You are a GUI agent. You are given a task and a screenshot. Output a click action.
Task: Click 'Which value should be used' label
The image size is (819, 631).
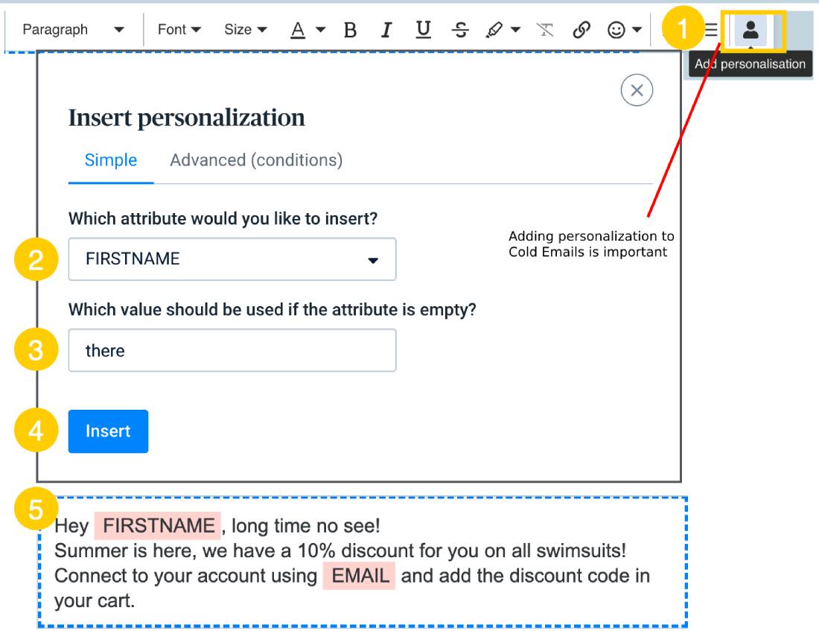click(272, 309)
